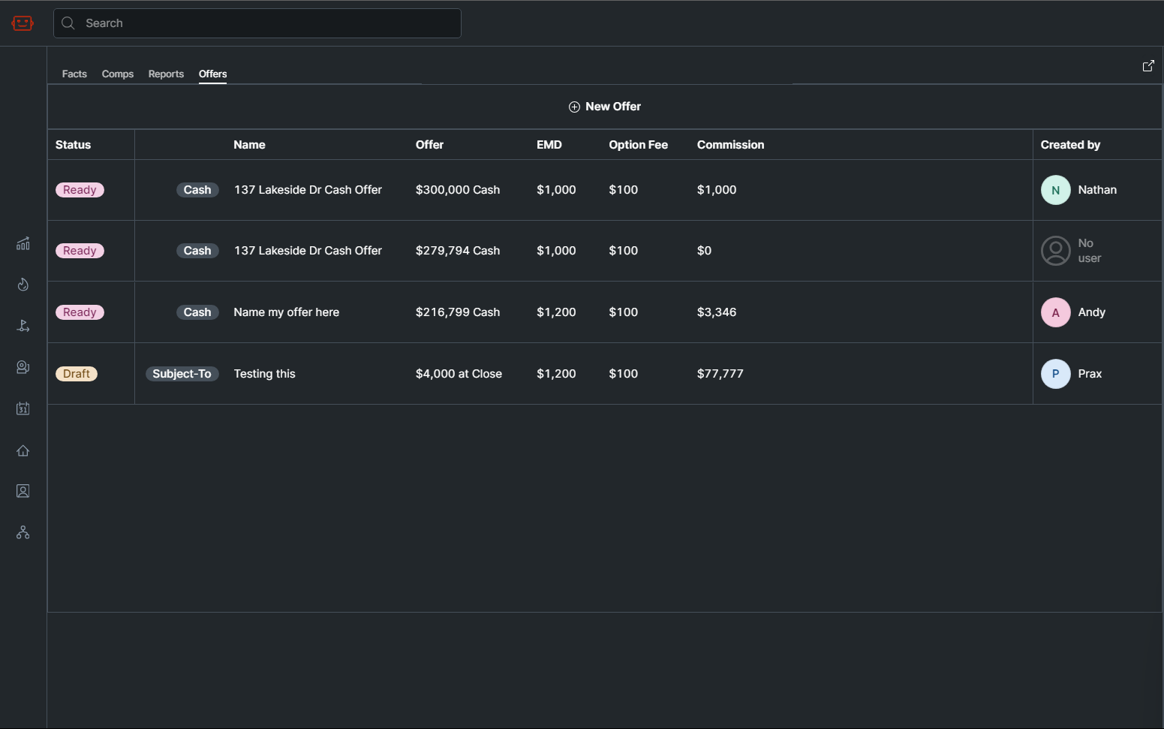
Task: Open the 'Name my offer here' offer
Action: coord(286,312)
